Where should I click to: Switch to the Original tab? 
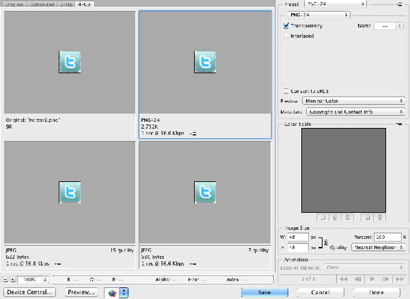point(14,4)
